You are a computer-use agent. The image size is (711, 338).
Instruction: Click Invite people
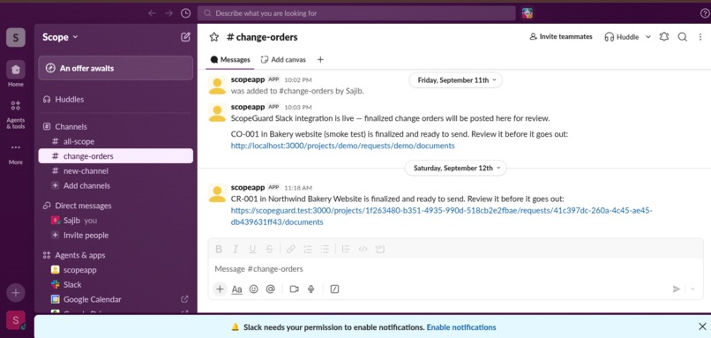[x=116, y=235]
